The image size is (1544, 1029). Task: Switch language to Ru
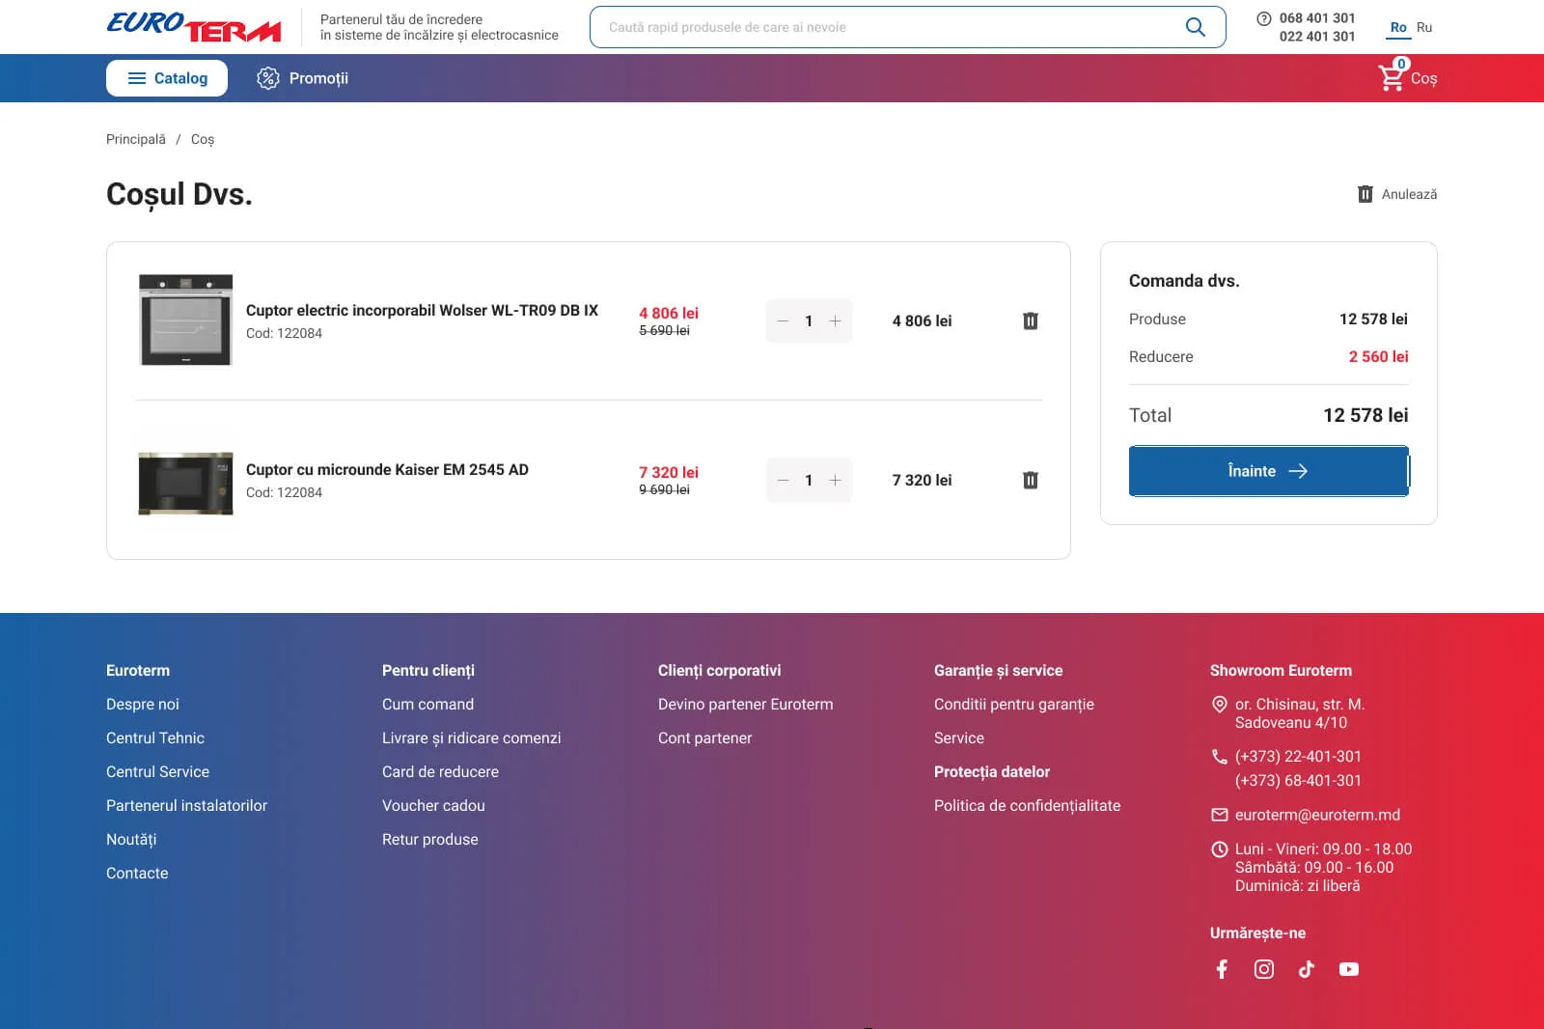click(1424, 27)
